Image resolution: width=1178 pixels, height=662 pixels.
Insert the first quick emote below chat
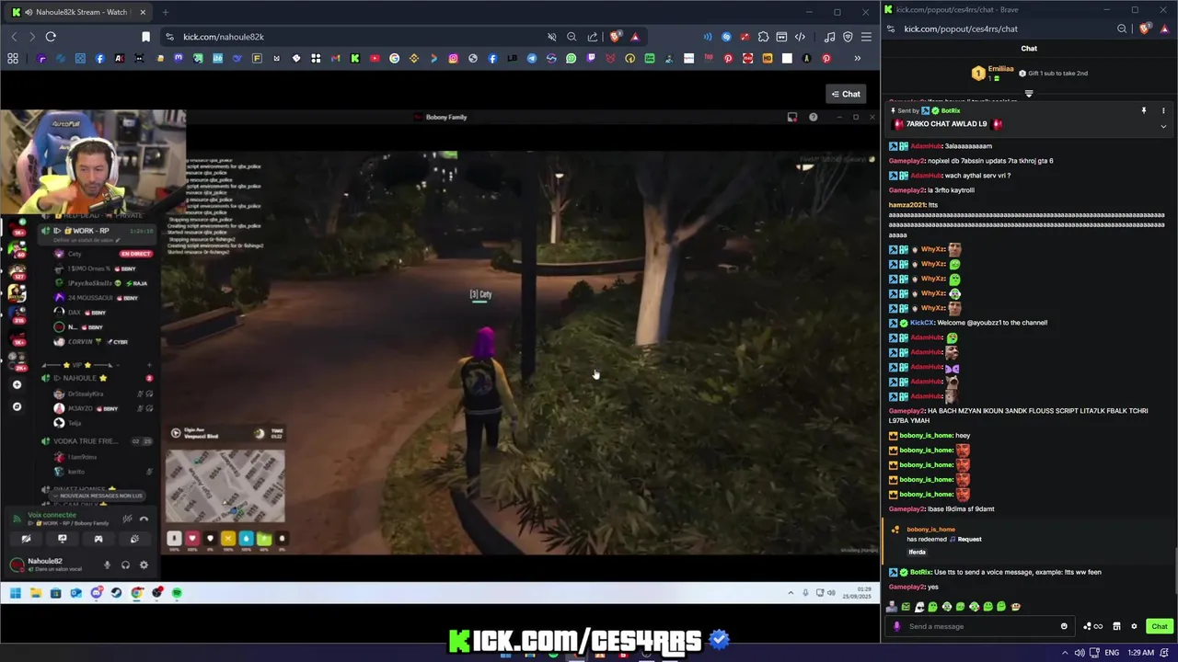click(892, 607)
